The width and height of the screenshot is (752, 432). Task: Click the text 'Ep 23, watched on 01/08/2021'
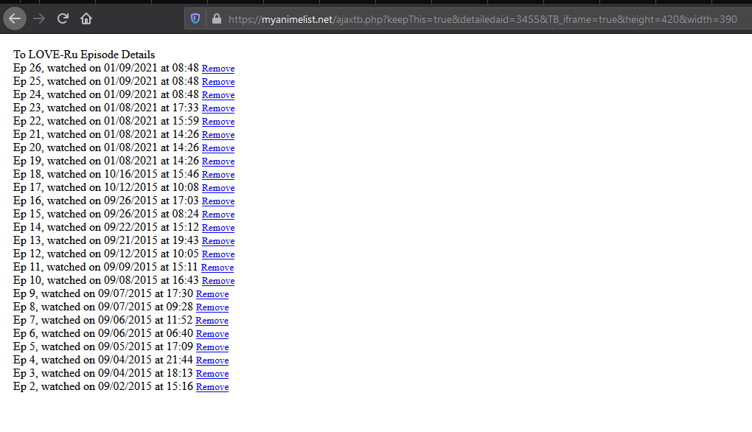point(86,108)
